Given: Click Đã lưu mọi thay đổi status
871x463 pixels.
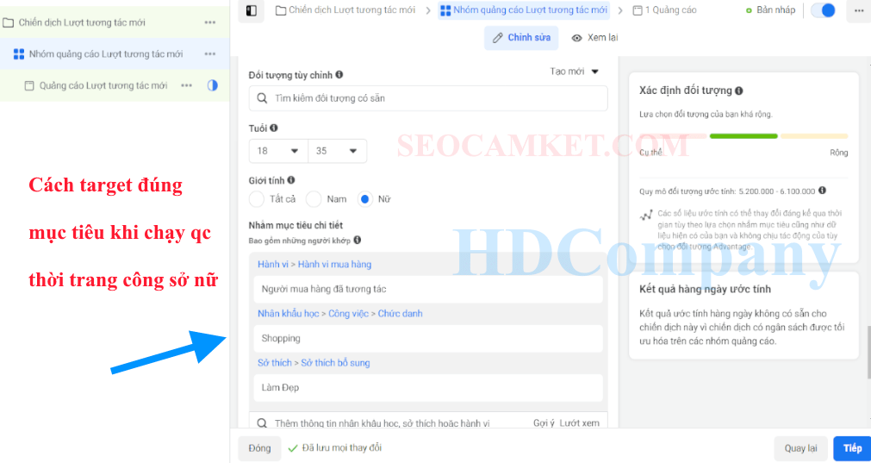Looking at the screenshot, I should click(x=335, y=448).
